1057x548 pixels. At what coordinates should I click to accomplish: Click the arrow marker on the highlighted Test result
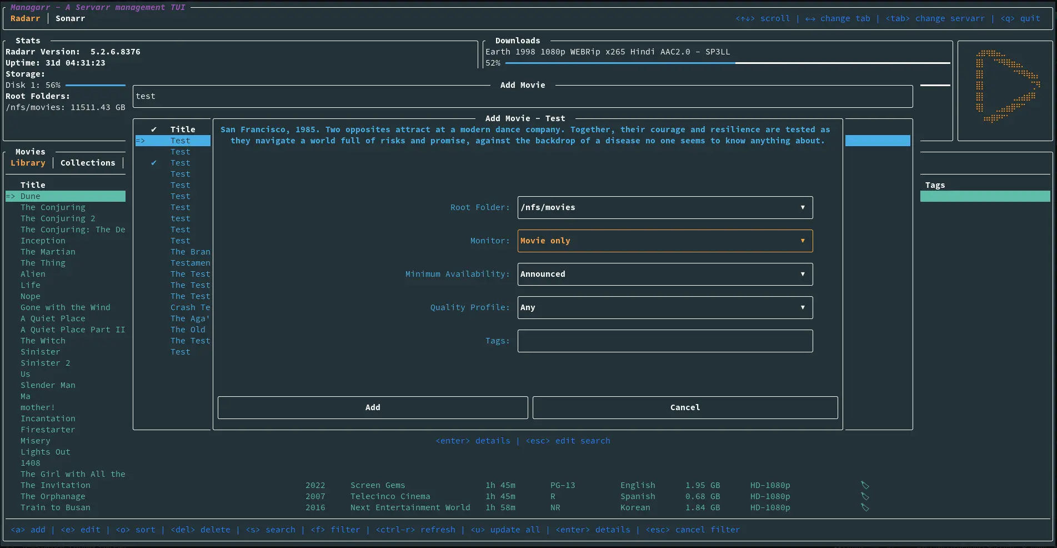pyautogui.click(x=141, y=141)
